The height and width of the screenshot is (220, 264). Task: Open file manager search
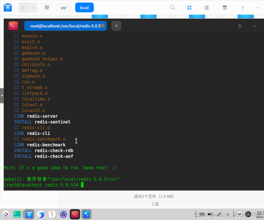click(172, 7)
